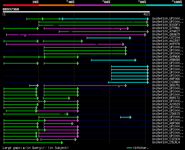This screenshot has width=185, height=150.
Task: Select the UniRef100_Q68J51 label
Action: click(166, 85)
